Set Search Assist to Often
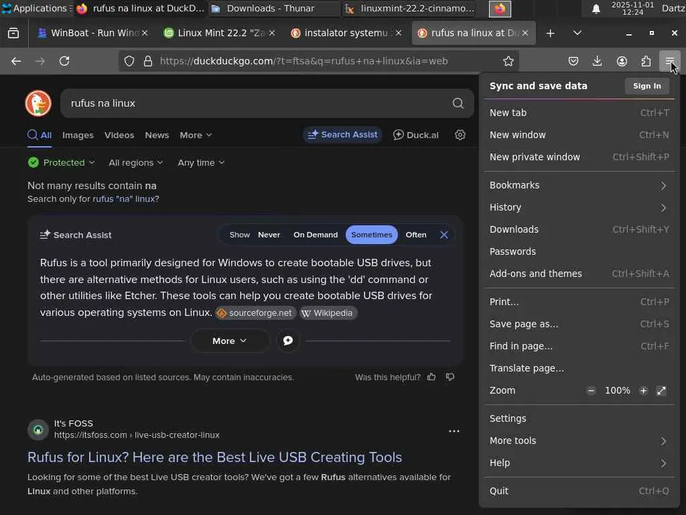 coord(415,235)
